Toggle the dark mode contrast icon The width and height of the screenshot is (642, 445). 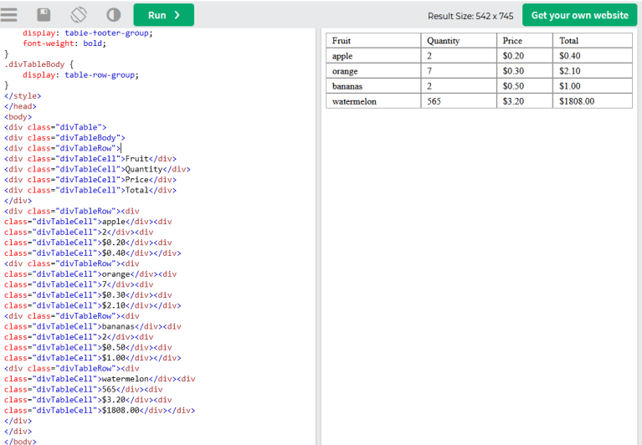pos(113,15)
